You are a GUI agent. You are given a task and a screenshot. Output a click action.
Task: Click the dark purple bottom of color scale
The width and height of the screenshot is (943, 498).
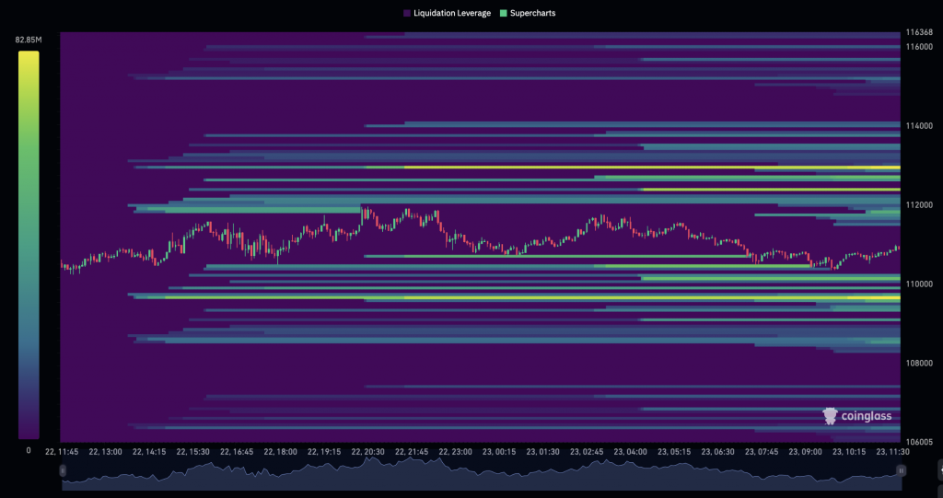(29, 433)
